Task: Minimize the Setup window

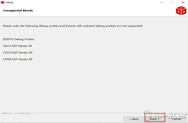Action: click(161, 2)
